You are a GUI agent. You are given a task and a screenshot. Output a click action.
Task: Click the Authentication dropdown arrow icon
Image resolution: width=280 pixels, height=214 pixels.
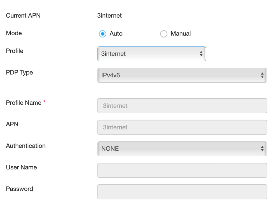[x=262, y=149]
